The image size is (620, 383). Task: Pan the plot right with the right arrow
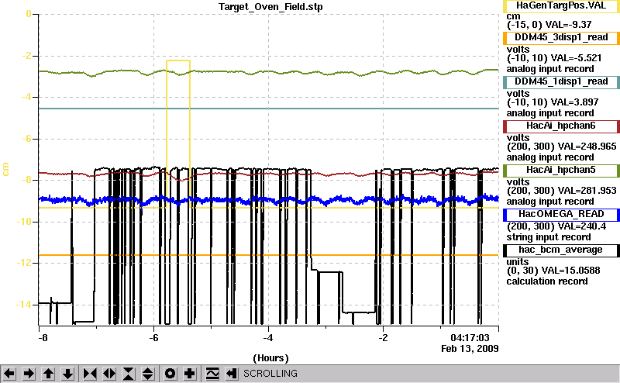(x=29, y=374)
